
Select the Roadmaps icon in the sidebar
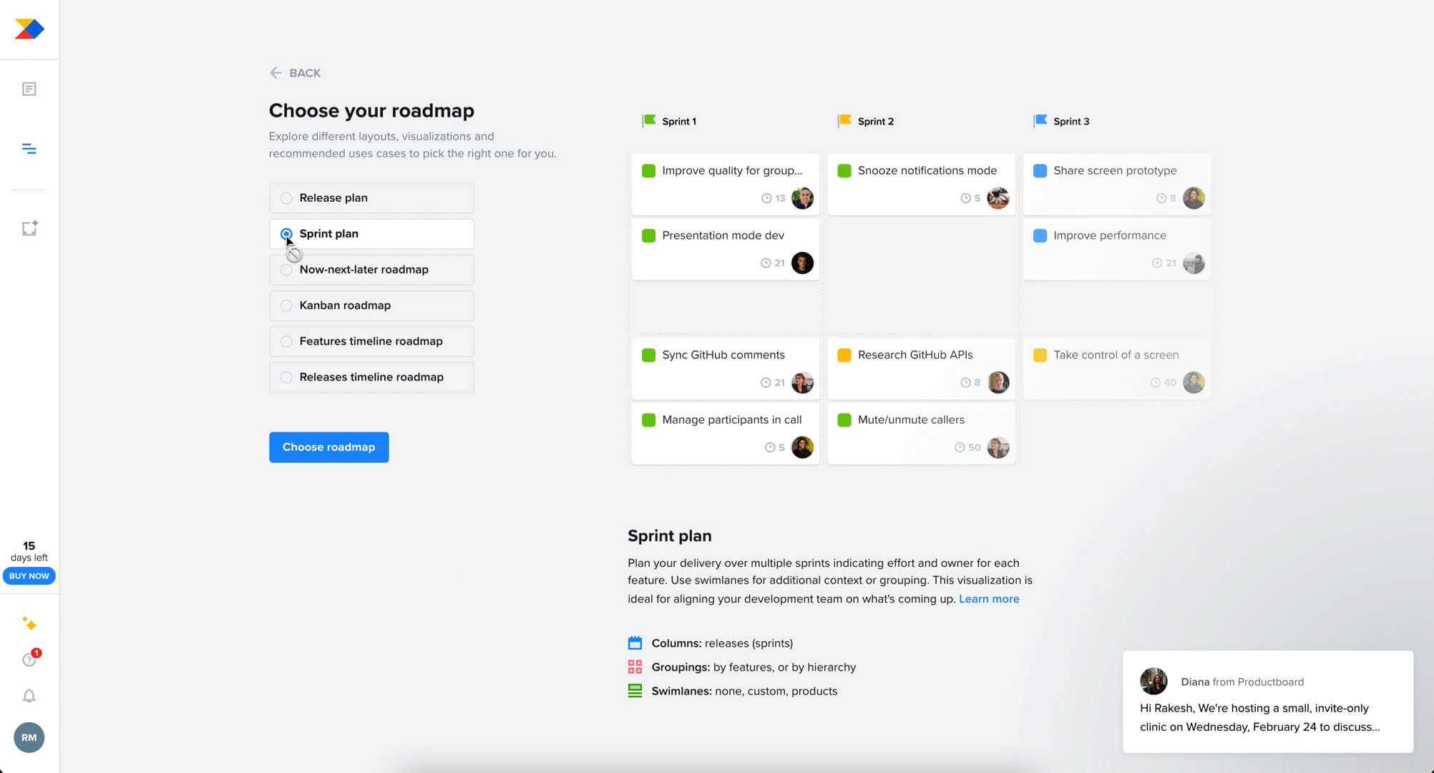point(29,148)
